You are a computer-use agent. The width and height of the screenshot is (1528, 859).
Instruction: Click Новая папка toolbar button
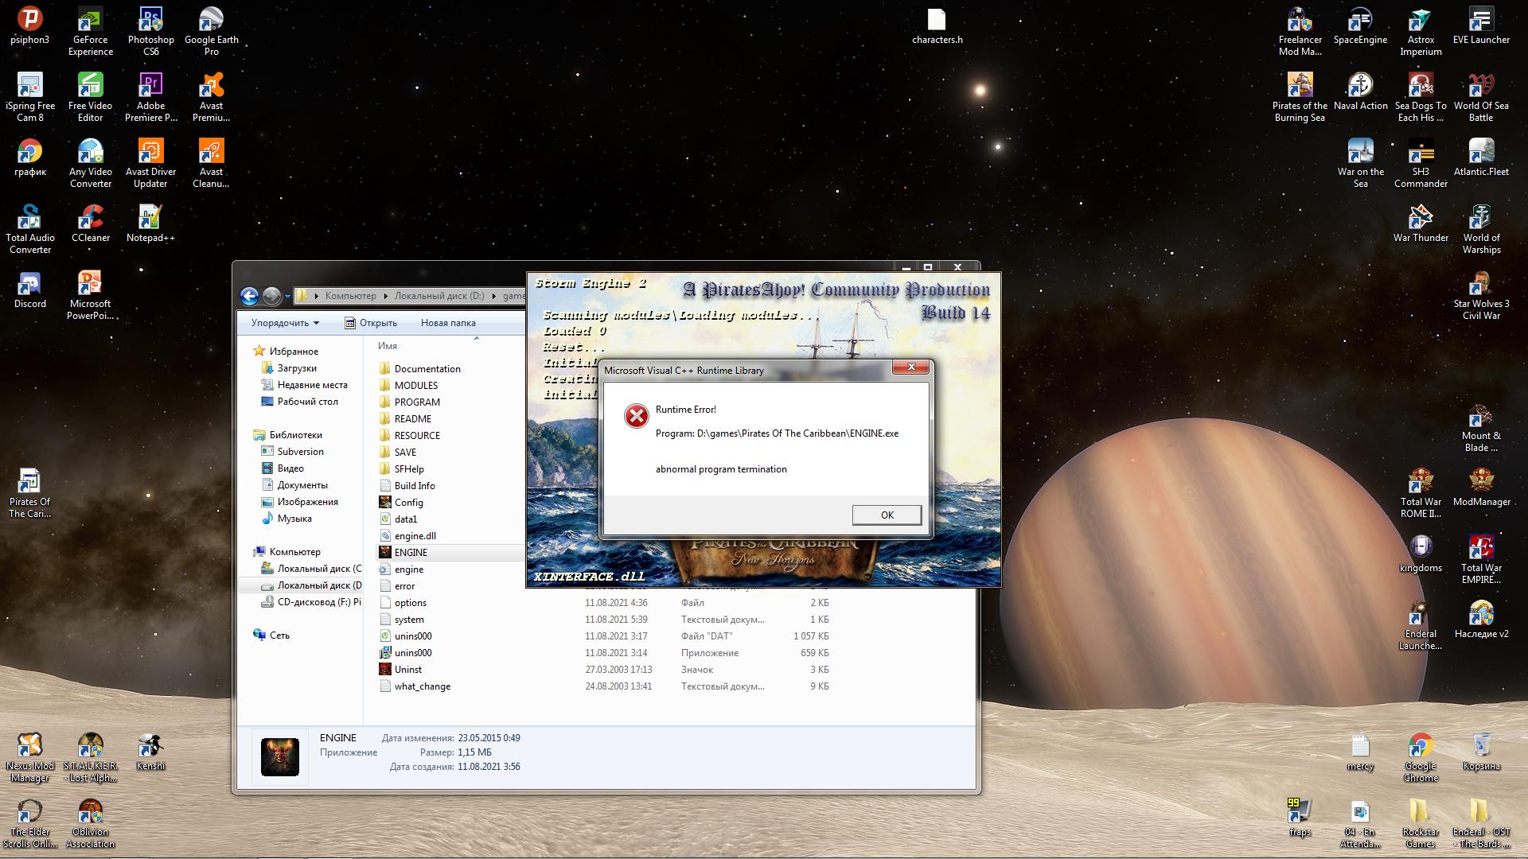point(448,323)
